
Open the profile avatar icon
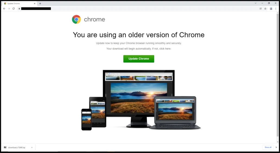(x=271, y=9)
